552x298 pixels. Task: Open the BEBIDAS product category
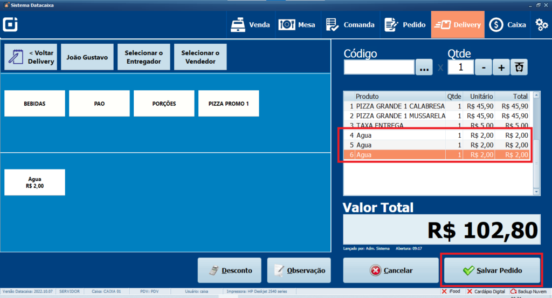click(x=34, y=104)
